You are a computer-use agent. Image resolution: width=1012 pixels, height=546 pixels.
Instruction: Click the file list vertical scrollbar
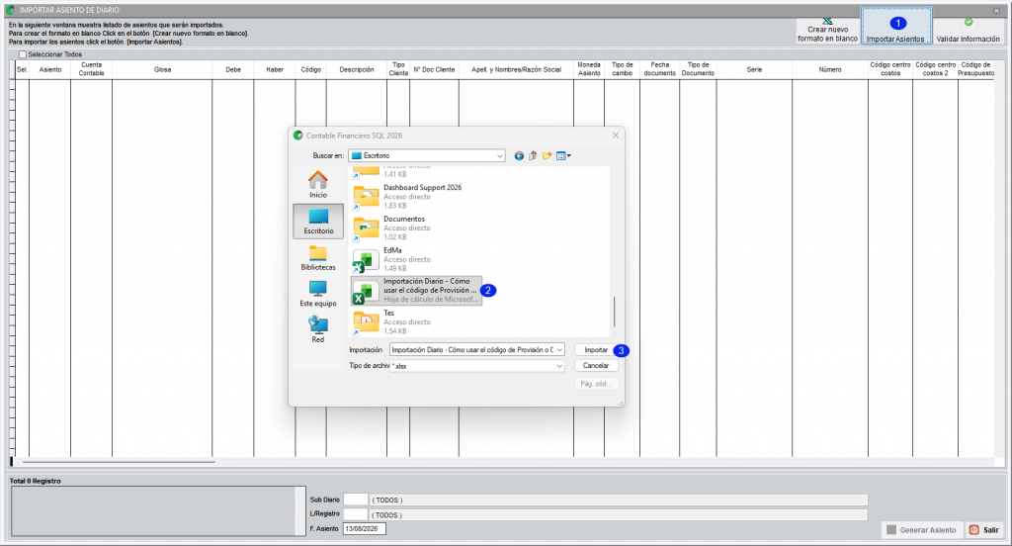(614, 313)
